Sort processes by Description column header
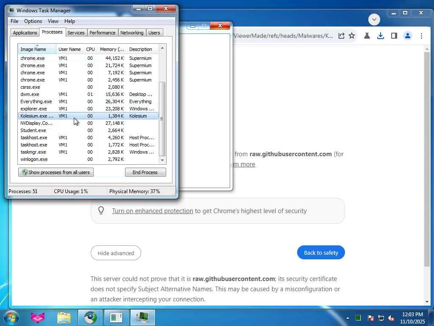Image resolution: width=434 pixels, height=326 pixels. pyautogui.click(x=142, y=49)
